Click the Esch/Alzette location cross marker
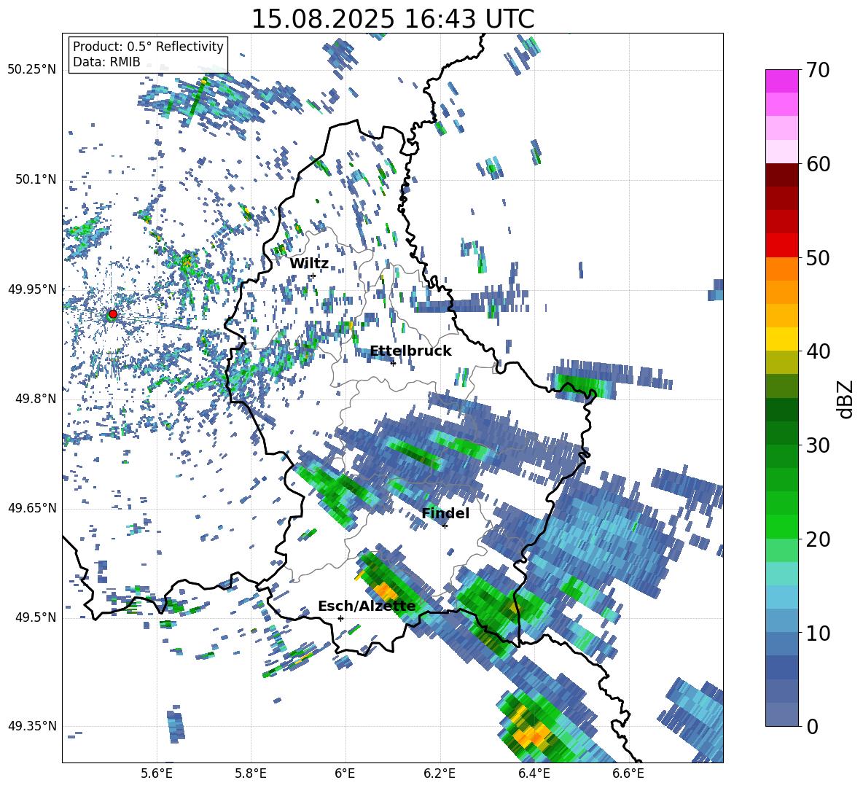 [x=340, y=618]
